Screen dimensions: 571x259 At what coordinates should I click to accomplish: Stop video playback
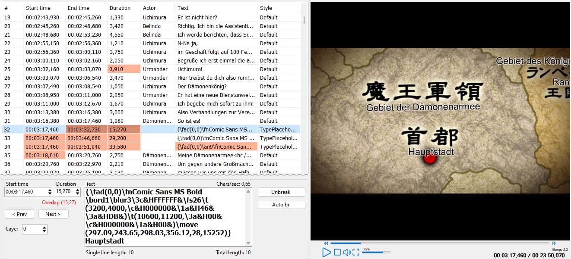click(338, 252)
